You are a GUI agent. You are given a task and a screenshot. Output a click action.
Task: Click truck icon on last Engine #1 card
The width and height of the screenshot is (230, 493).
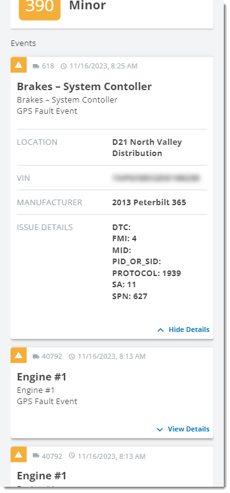click(x=36, y=456)
